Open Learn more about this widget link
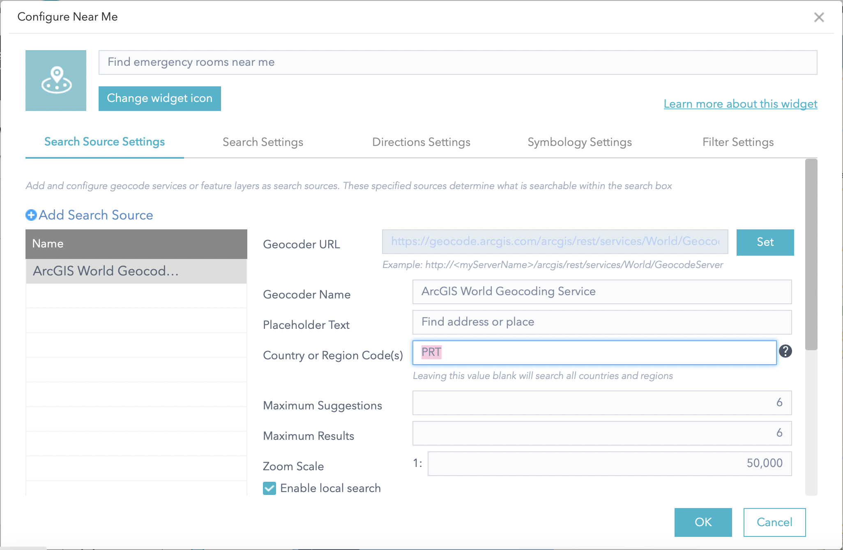 tap(740, 104)
